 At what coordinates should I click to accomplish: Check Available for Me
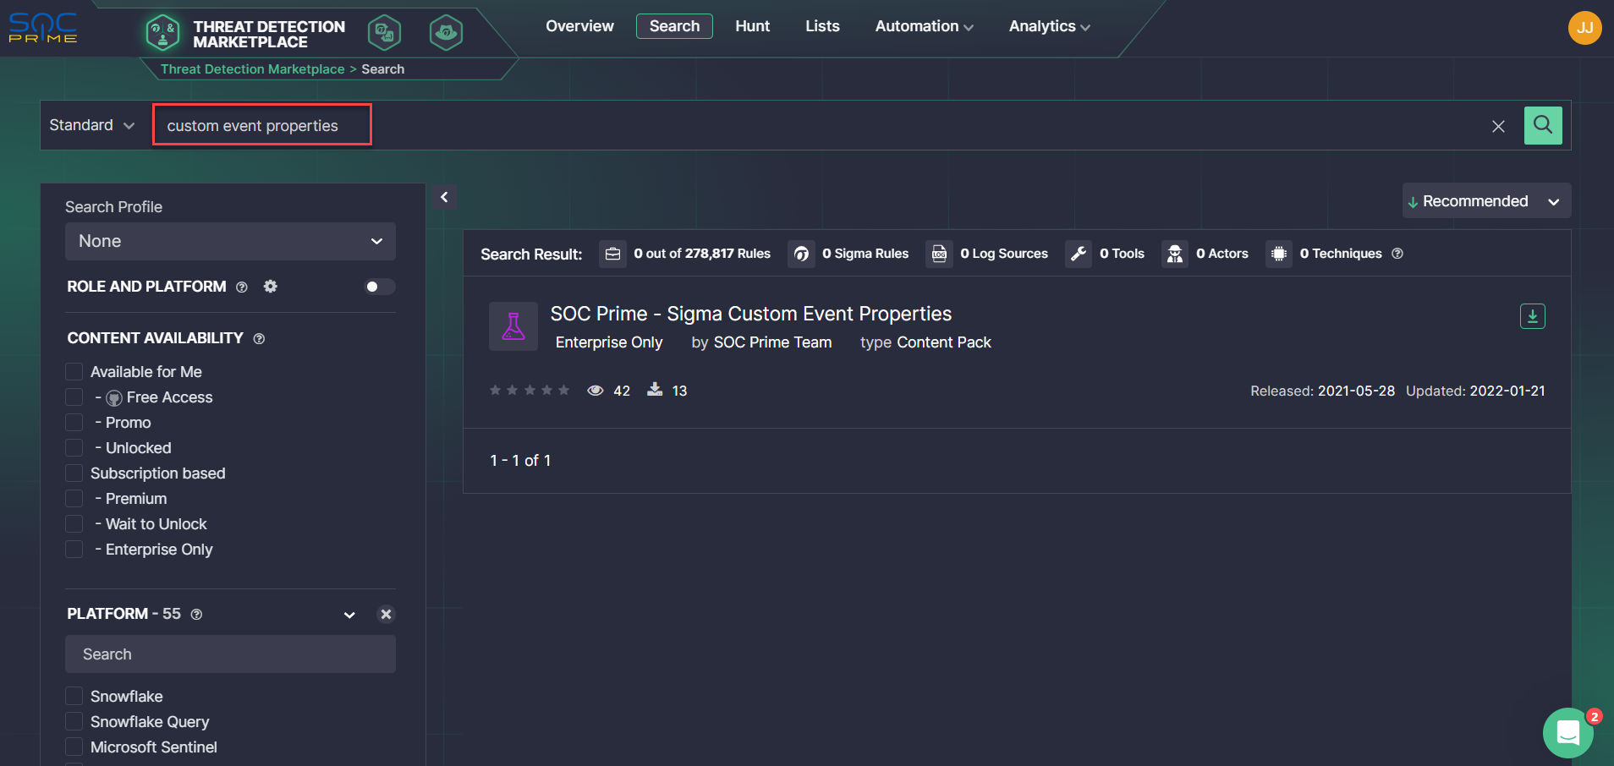point(74,372)
